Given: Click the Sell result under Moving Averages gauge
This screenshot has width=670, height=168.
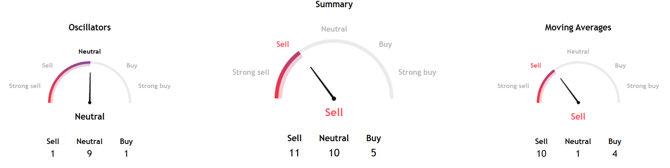Looking at the screenshot, I should pos(578,117).
